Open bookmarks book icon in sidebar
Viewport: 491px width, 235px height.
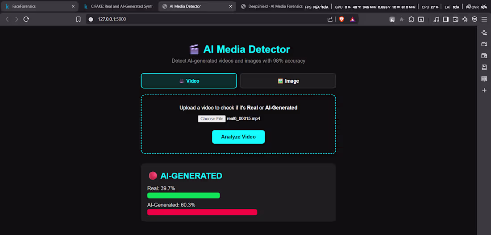484,67
